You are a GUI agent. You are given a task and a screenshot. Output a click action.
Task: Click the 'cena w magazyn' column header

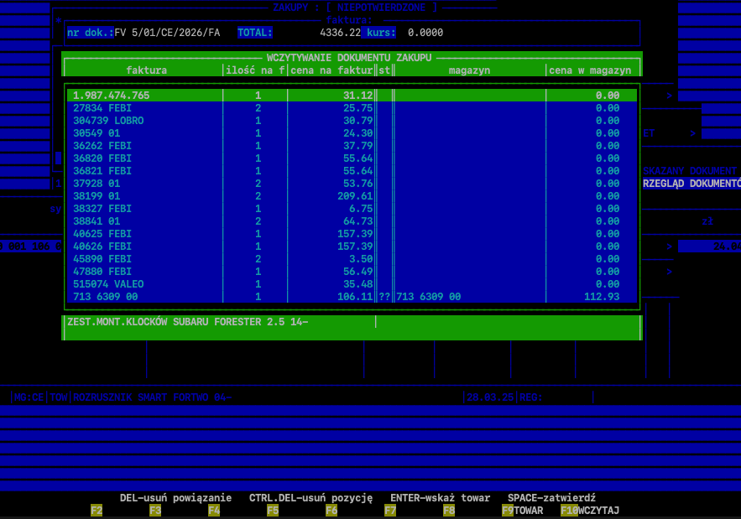(589, 70)
